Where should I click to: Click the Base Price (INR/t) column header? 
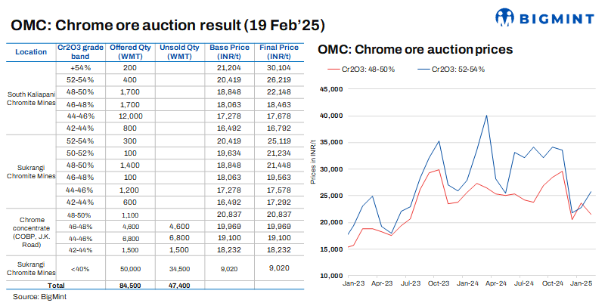[229, 52]
